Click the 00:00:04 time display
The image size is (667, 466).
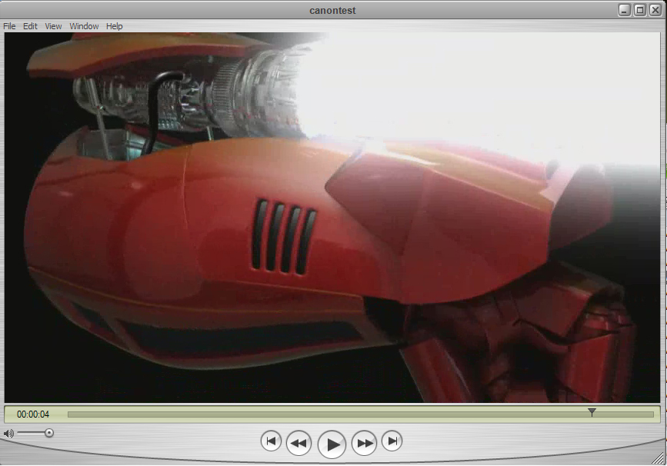point(33,414)
